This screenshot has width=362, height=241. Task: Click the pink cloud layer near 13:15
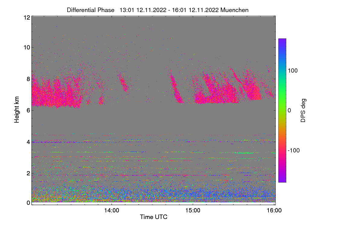coord(51,93)
